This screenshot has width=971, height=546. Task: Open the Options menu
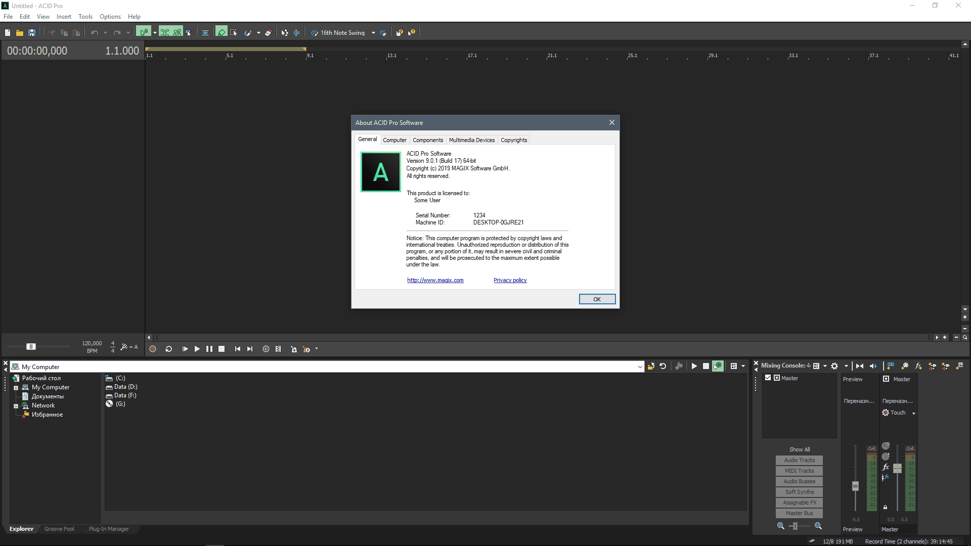pos(110,17)
